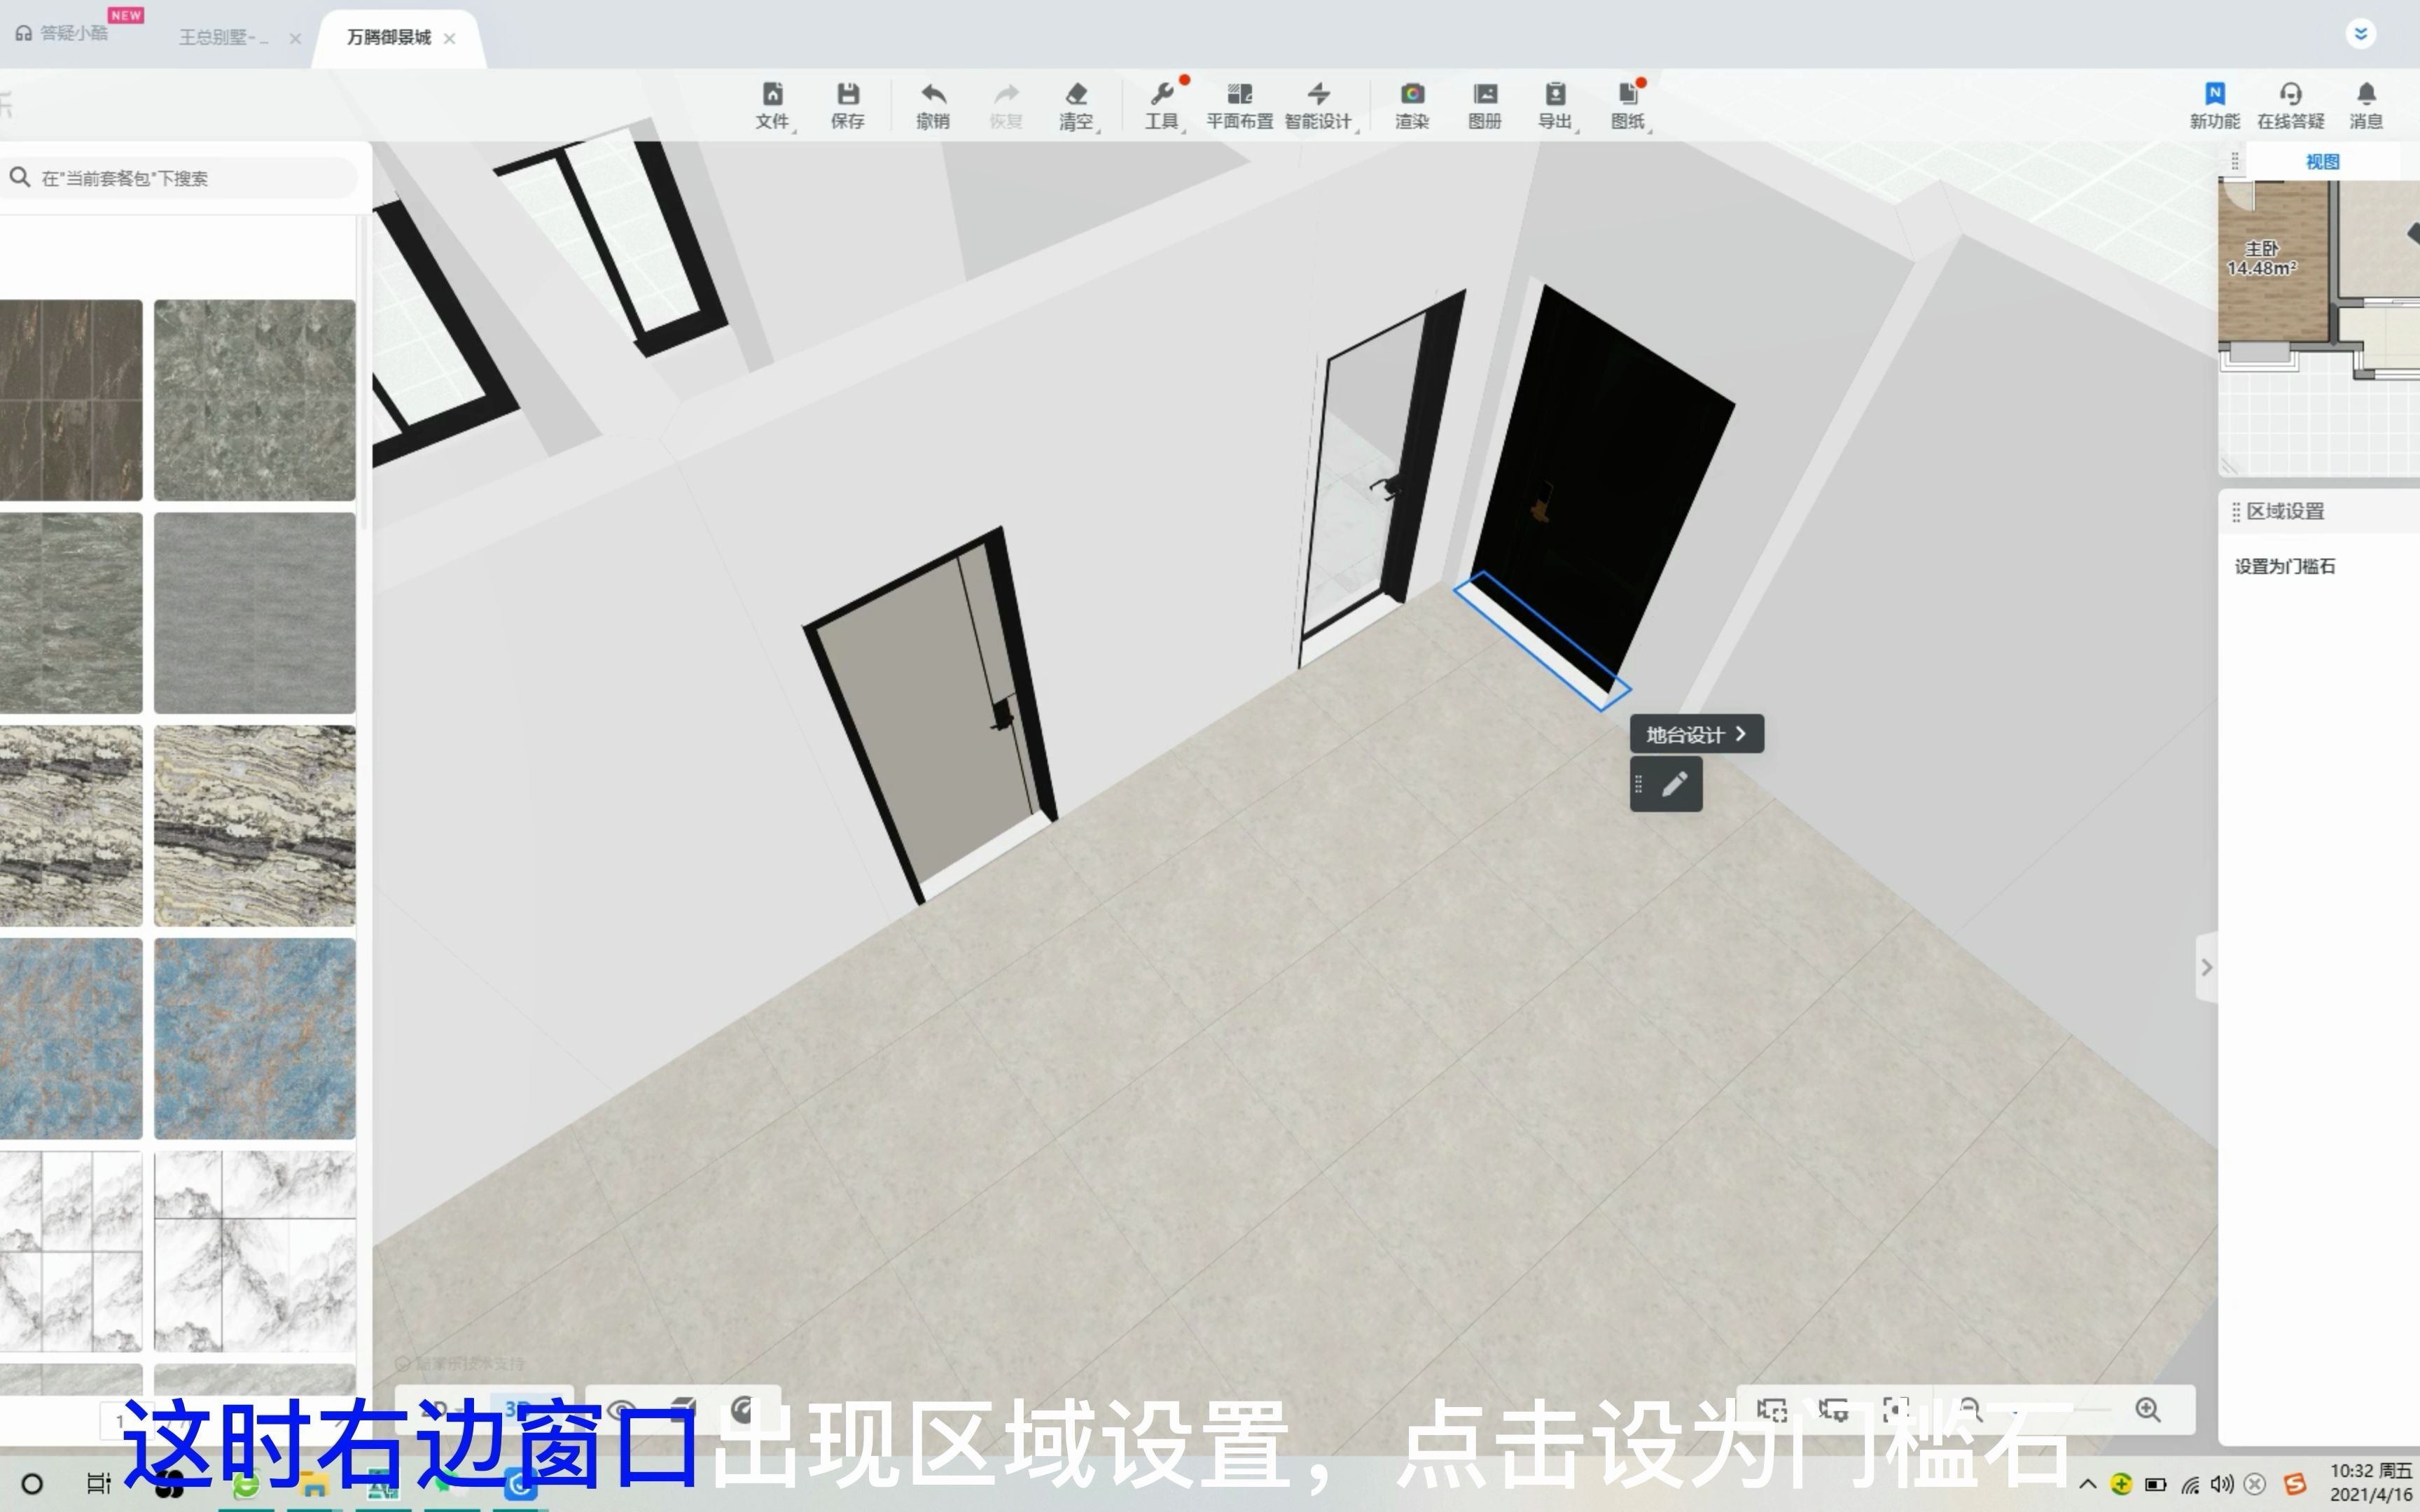Expand the 区域设置 (Area Settings) panel
This screenshot has width=2420, height=1512.
pyautogui.click(x=2277, y=509)
